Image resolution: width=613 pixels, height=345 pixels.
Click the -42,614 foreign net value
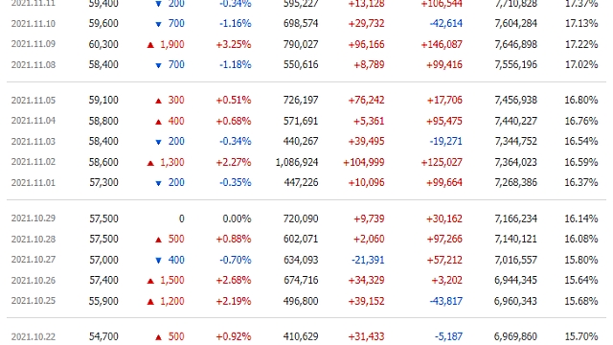point(446,23)
